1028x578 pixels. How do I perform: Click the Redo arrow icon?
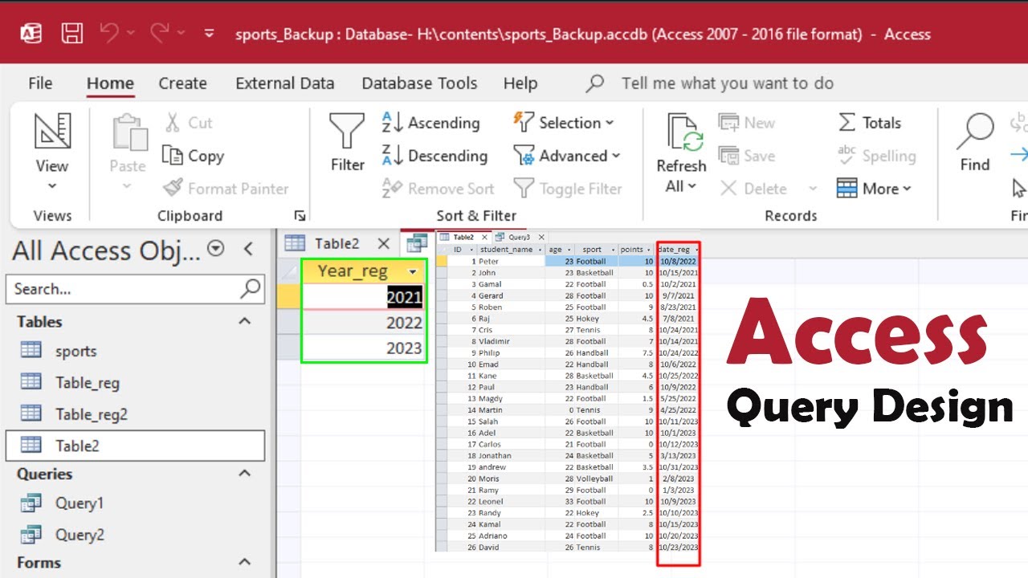click(160, 33)
